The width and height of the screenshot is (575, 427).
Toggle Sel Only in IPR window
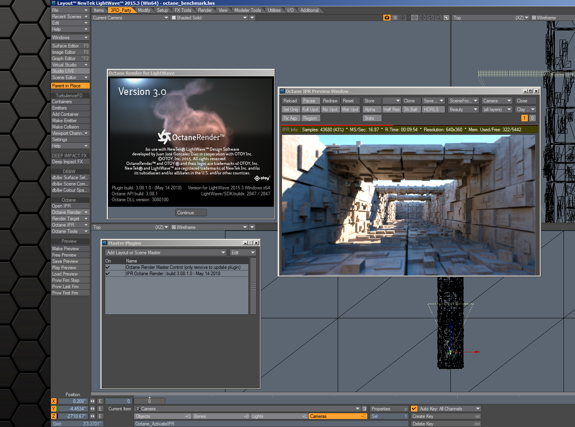pos(291,110)
